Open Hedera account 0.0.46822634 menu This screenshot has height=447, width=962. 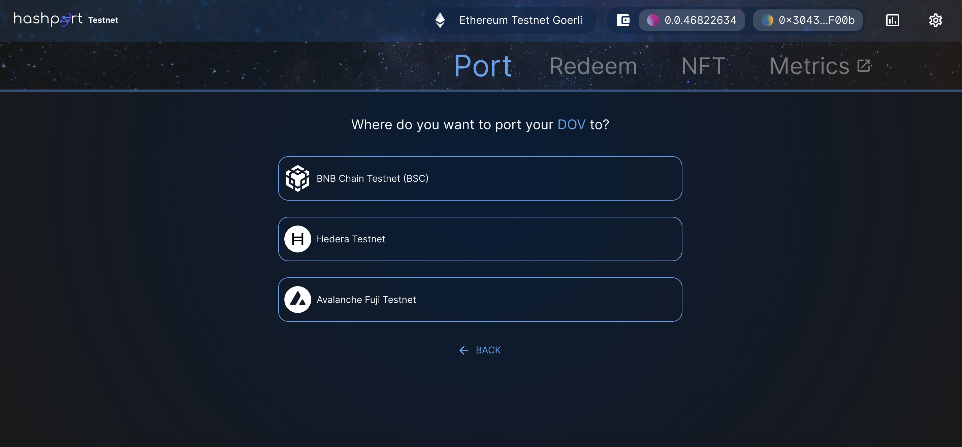pos(692,20)
